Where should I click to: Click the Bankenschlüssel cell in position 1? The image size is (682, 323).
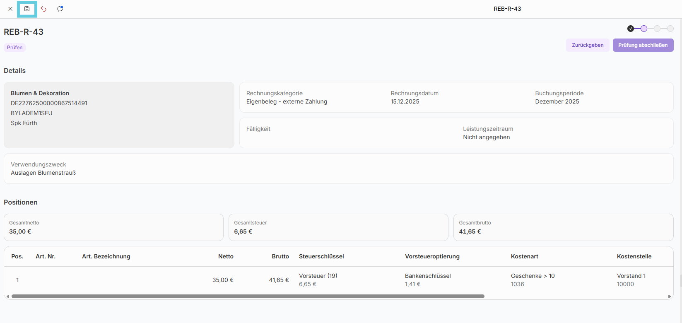[428, 276]
